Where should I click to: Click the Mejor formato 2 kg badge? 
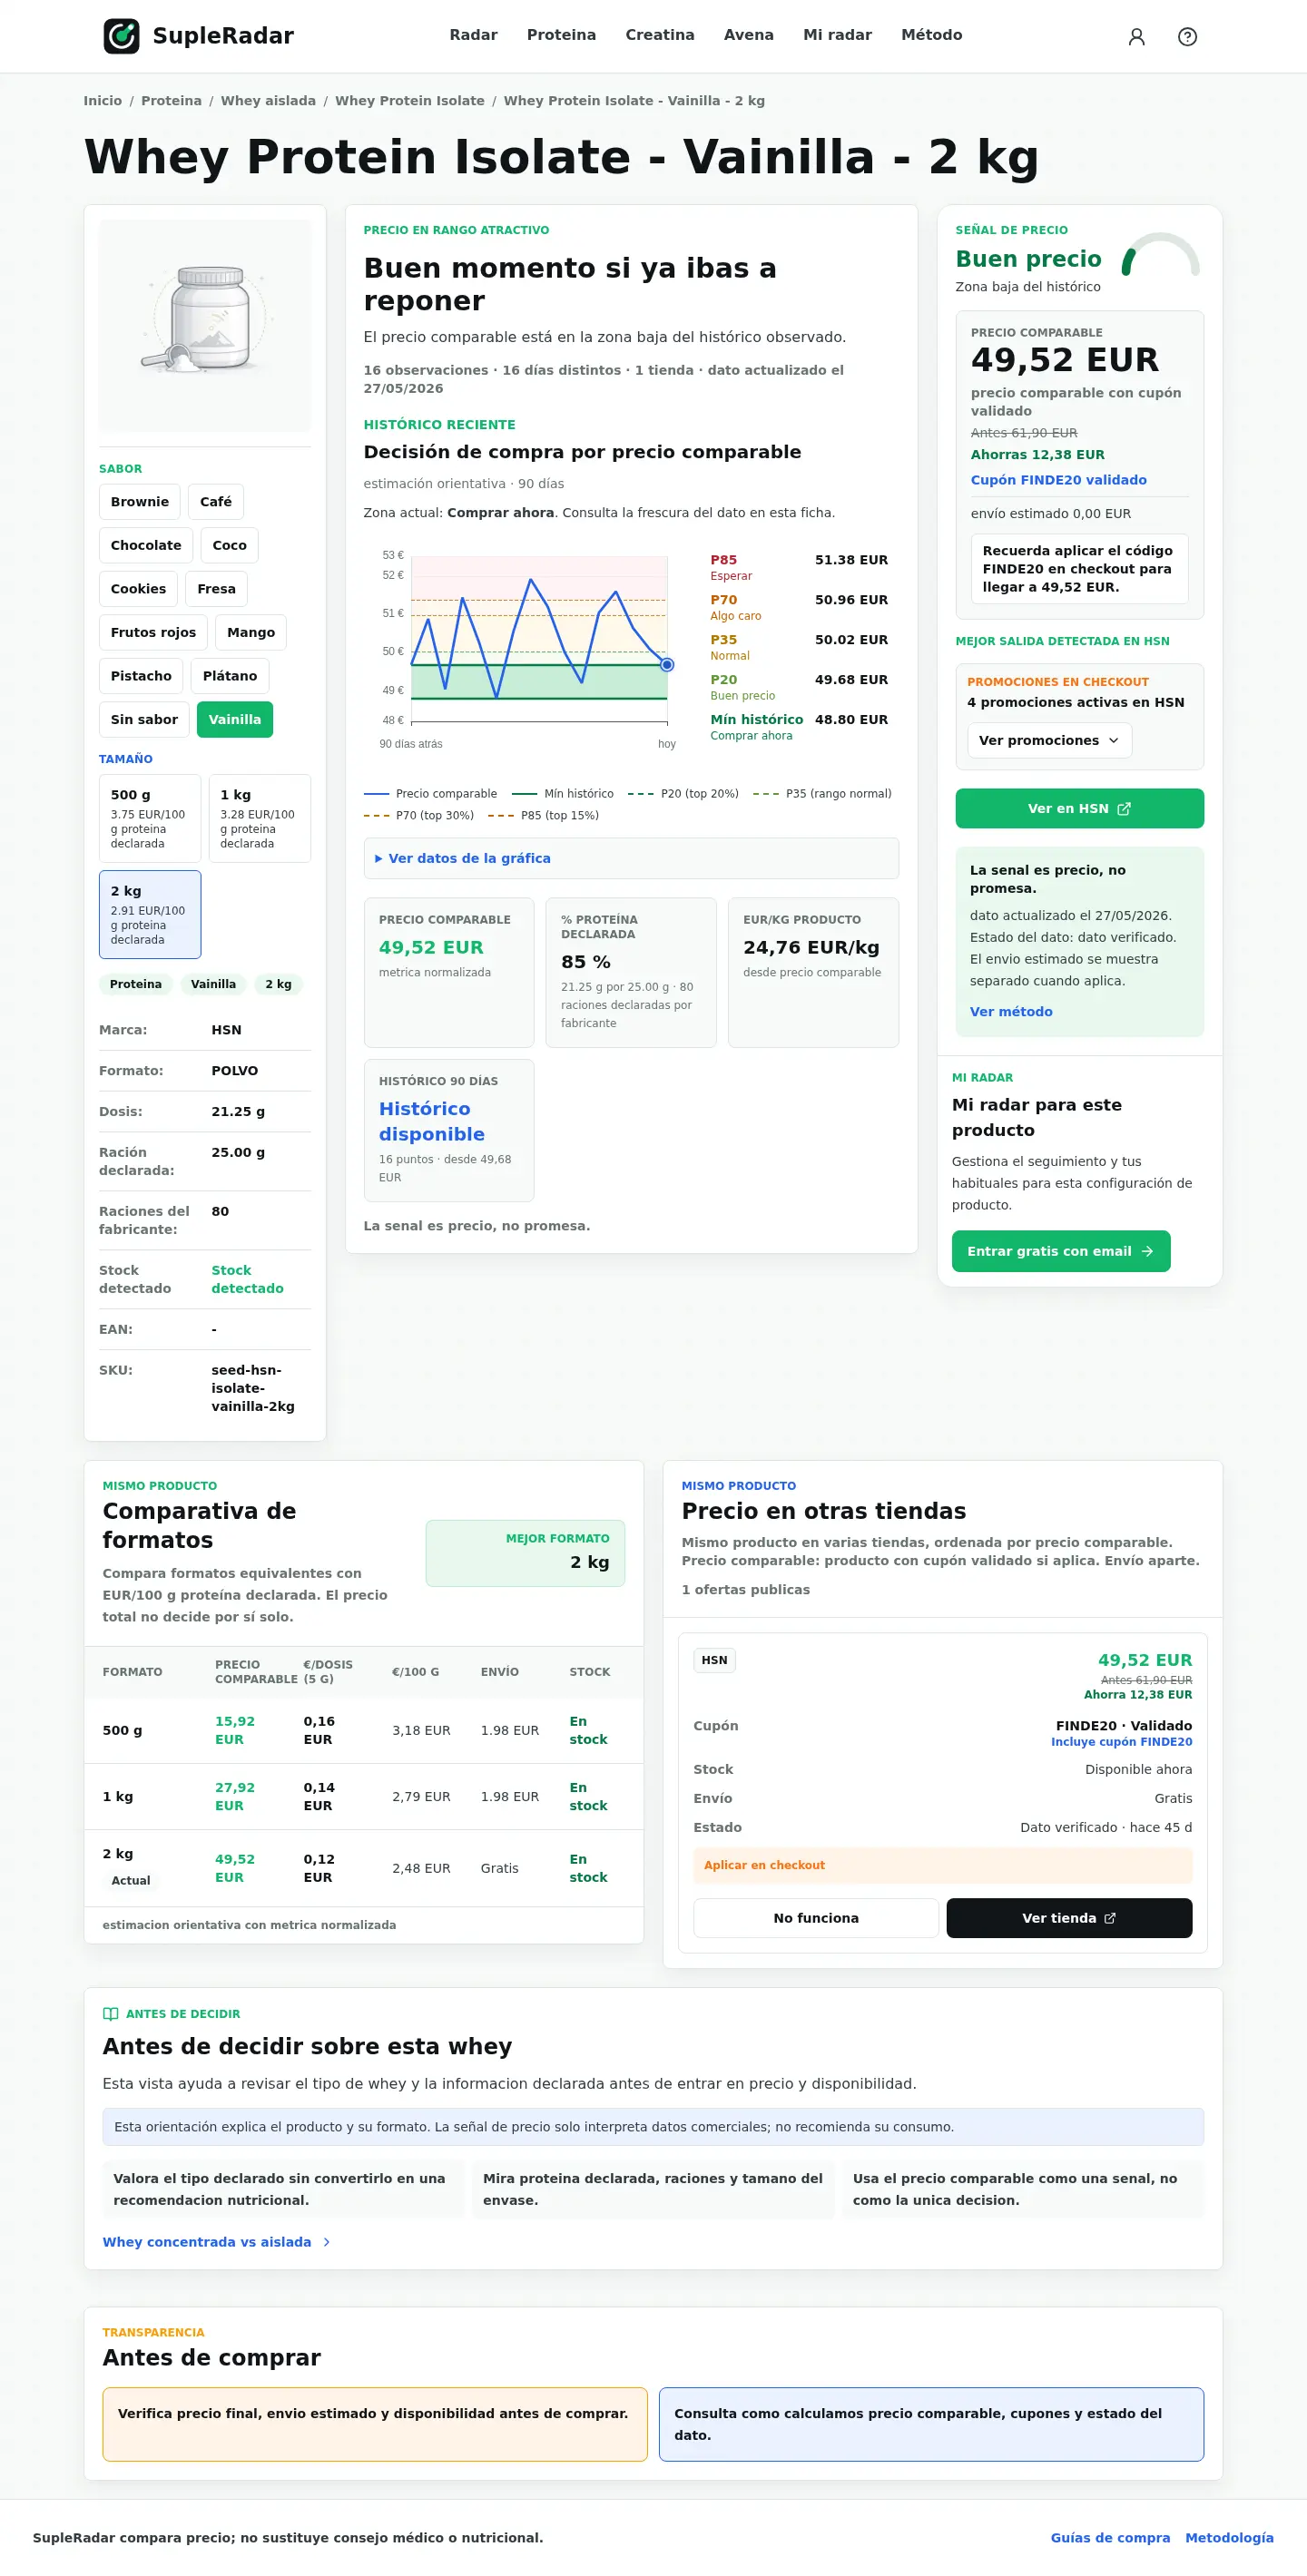(525, 1553)
